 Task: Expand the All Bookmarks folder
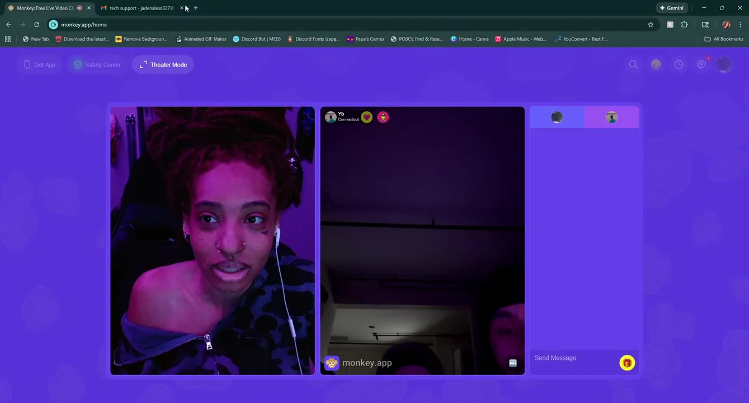pyautogui.click(x=724, y=39)
